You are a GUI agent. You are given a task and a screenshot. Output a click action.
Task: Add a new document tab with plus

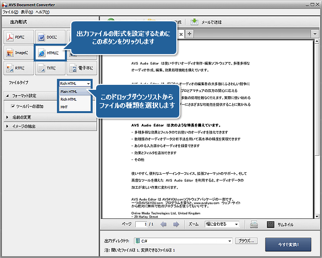(190, 34)
